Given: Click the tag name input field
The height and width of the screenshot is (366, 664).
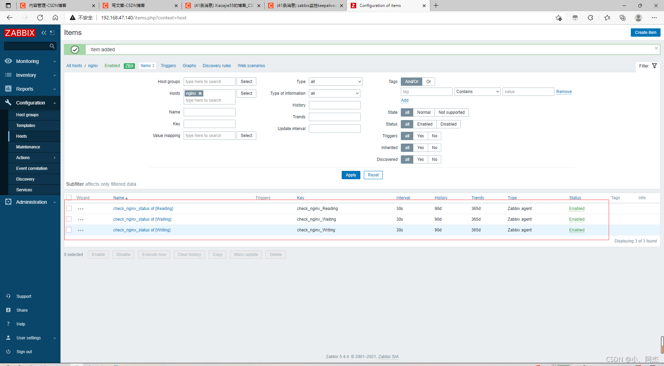Looking at the screenshot, I should coord(426,92).
